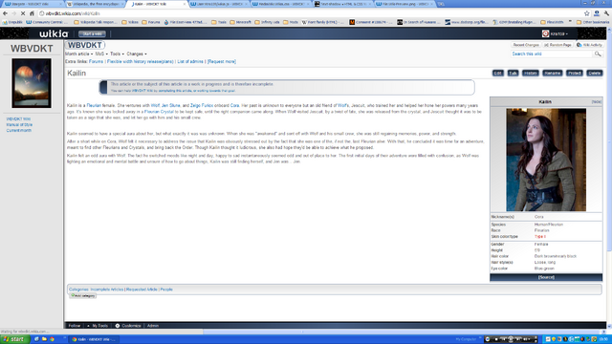The image size is (612, 344).
Task: Open the person extension icon in toolbar
Action: click(597, 13)
